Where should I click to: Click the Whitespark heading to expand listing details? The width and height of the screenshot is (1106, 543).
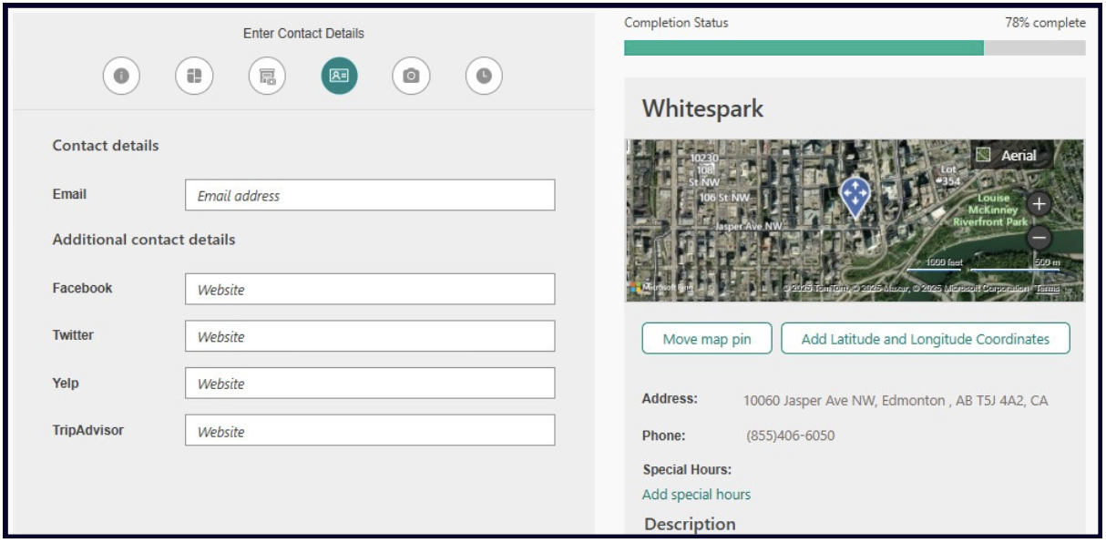click(x=697, y=107)
